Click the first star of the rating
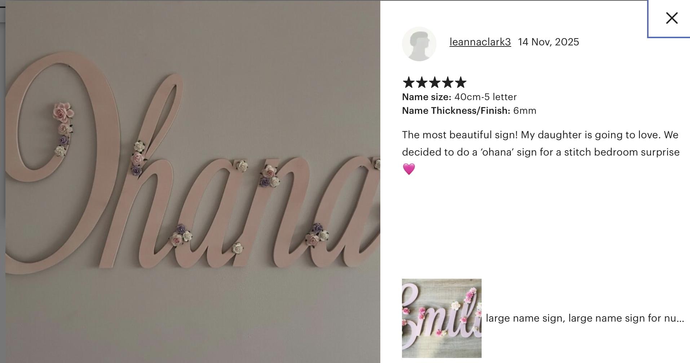This screenshot has height=363, width=690. [408, 82]
